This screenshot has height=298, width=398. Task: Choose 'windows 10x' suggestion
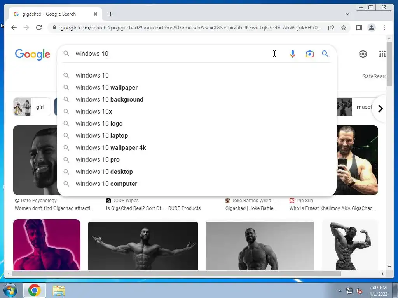[x=197, y=111]
